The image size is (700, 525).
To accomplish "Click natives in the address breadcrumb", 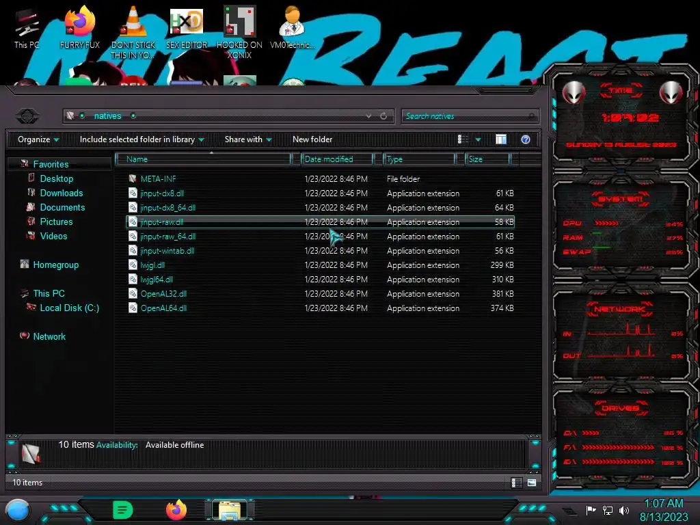I will pyautogui.click(x=107, y=116).
